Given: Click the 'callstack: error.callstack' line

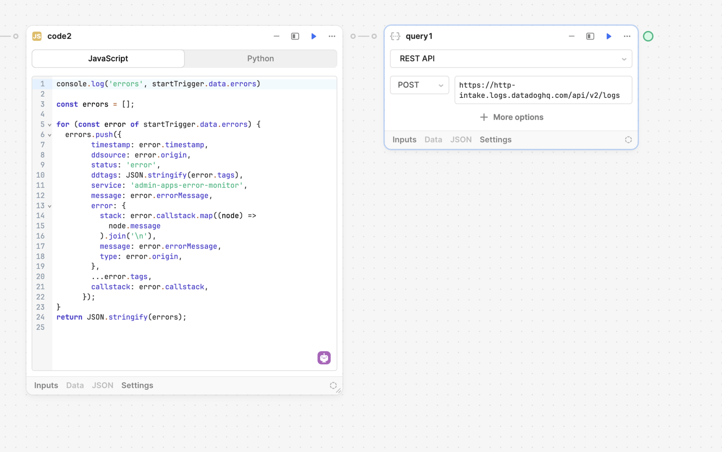Looking at the screenshot, I should coord(150,287).
